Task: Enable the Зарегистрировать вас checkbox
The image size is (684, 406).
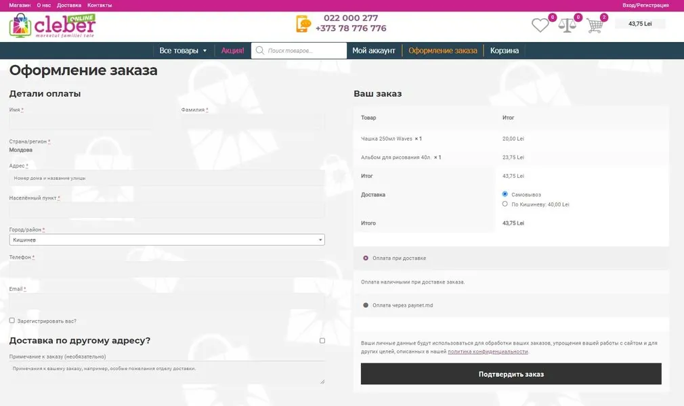Action: point(12,321)
